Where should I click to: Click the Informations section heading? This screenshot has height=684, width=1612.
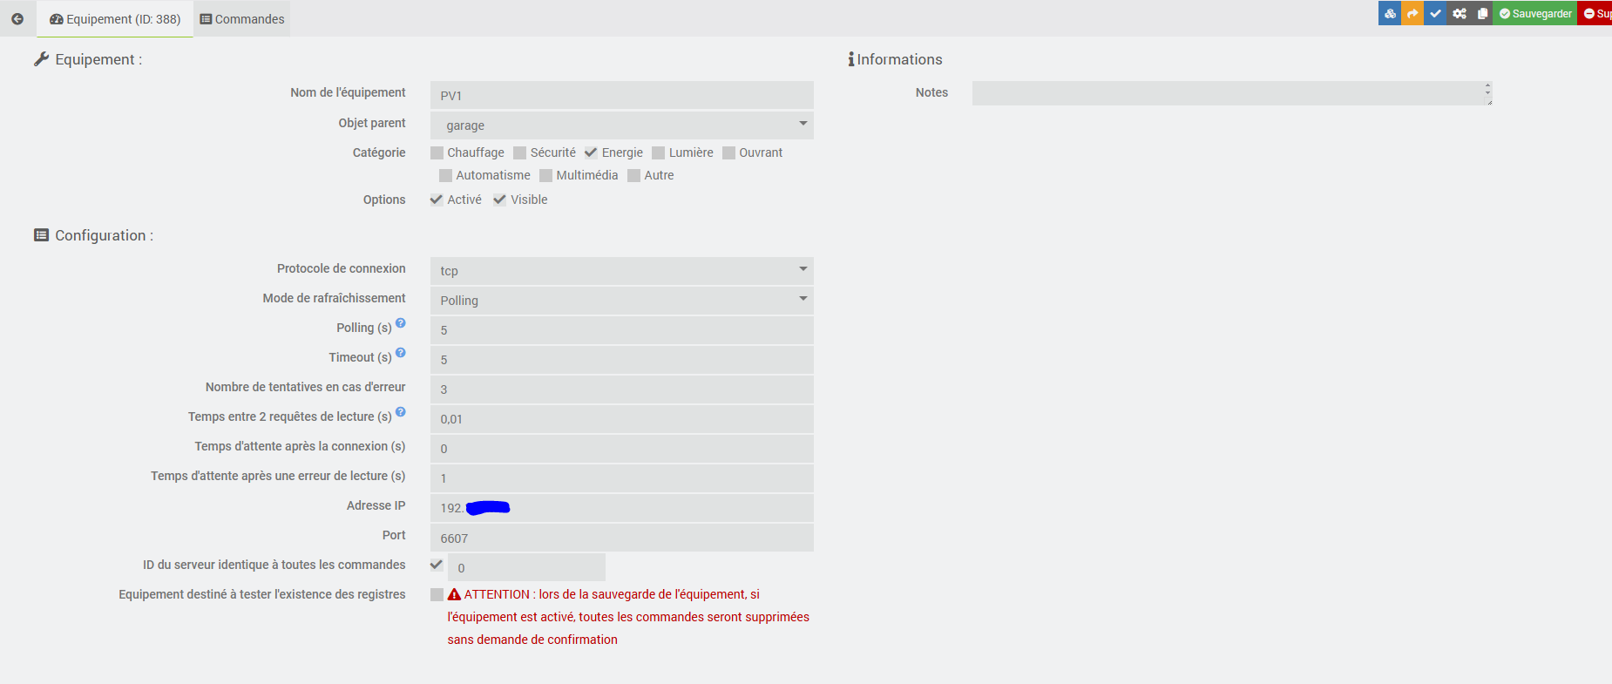(895, 59)
